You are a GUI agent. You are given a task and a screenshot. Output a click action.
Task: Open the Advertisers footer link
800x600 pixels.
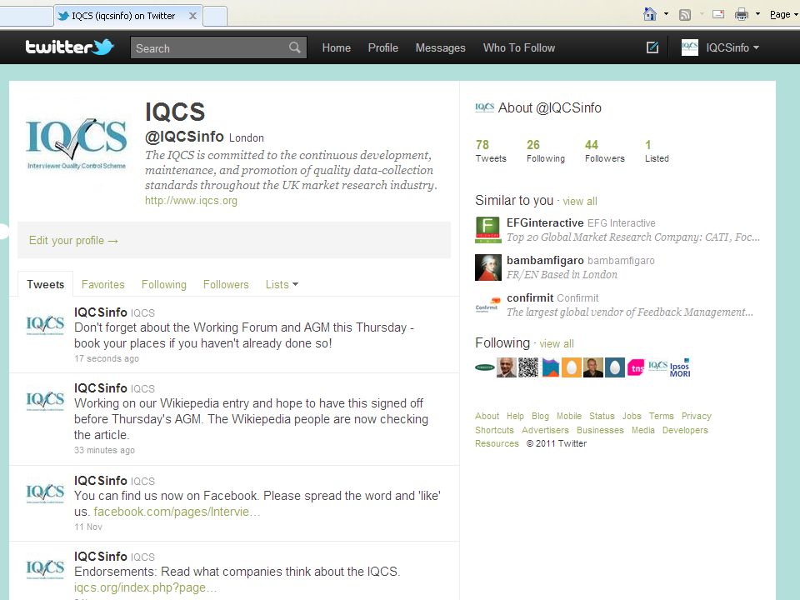[x=545, y=430]
